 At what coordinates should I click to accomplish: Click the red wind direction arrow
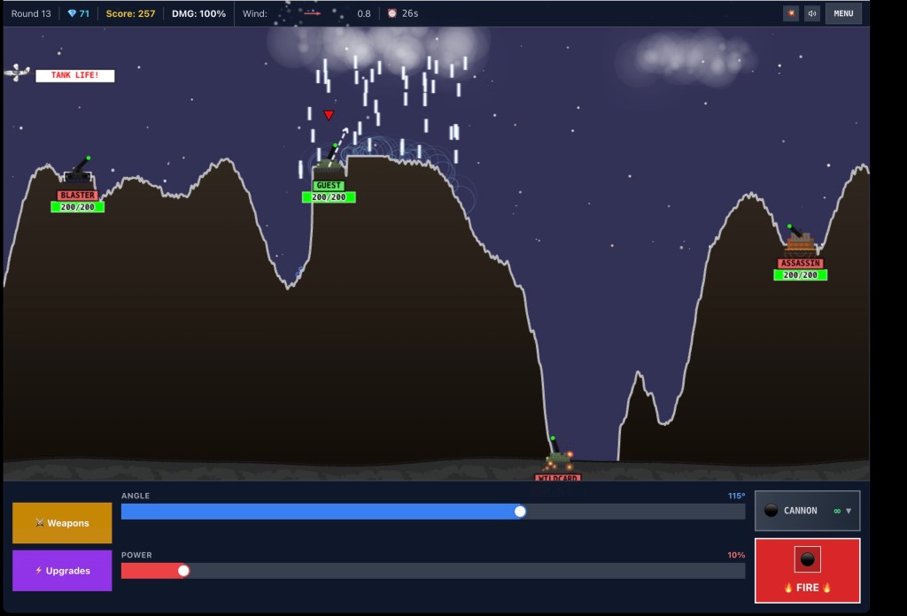click(312, 14)
